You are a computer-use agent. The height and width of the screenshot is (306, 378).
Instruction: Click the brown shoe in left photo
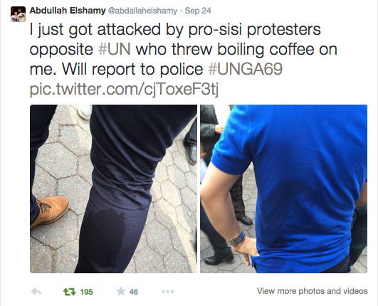pos(50,211)
